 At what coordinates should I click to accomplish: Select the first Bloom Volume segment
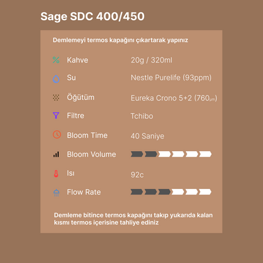(x=137, y=154)
